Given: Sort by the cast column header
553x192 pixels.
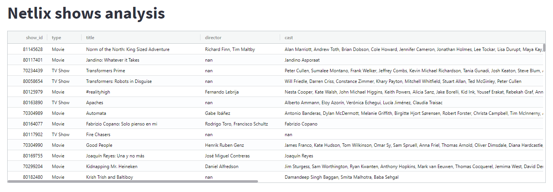Looking at the screenshot, I should coord(412,38).
